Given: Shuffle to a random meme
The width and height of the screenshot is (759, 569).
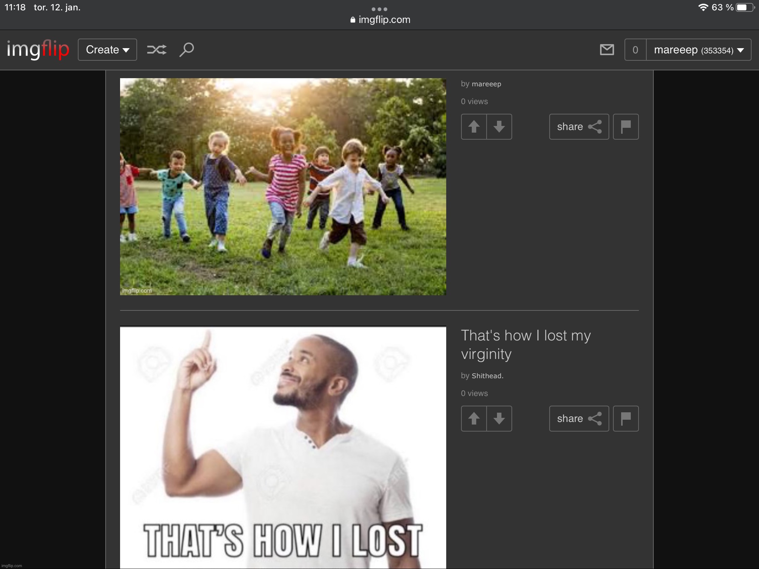Looking at the screenshot, I should 157,49.
